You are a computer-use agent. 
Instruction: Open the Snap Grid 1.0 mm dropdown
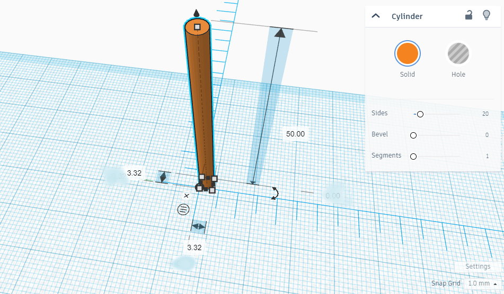pos(482,283)
